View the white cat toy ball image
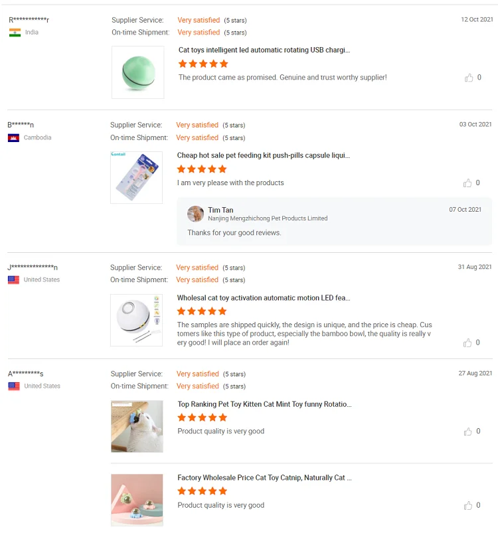 pos(136,320)
